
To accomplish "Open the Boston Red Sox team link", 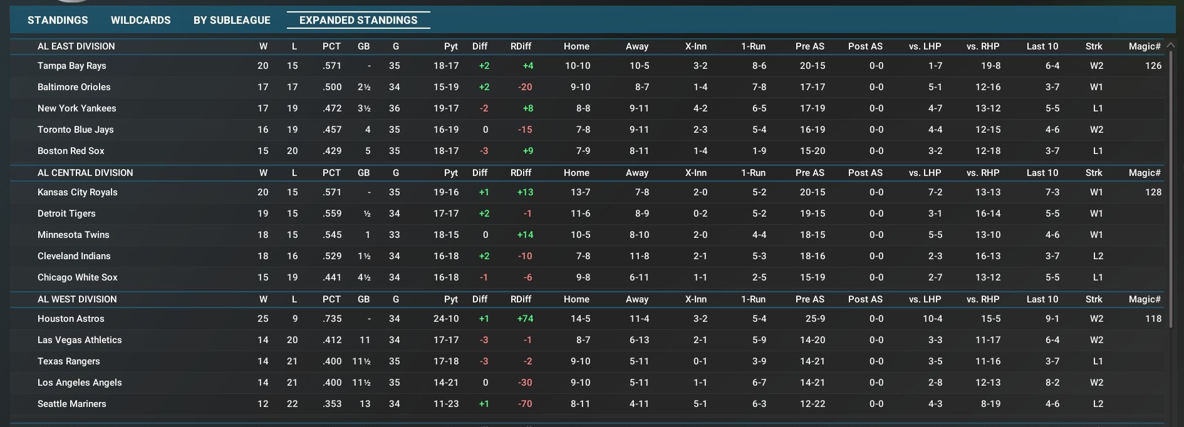I will 71,151.
